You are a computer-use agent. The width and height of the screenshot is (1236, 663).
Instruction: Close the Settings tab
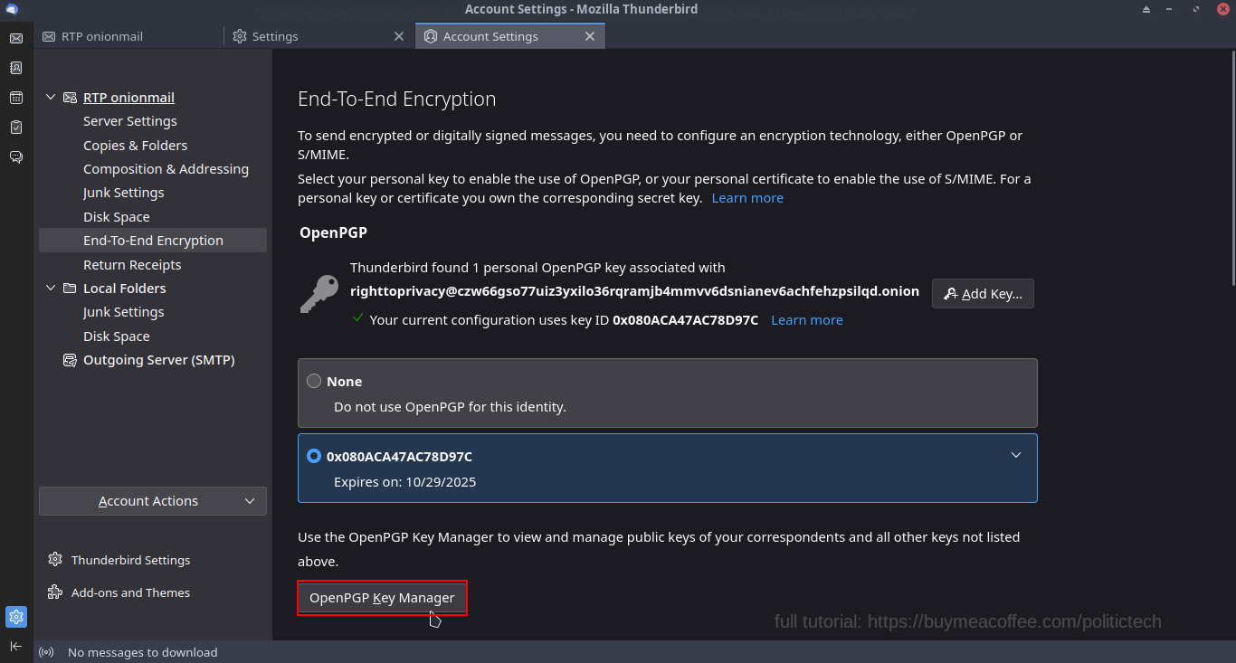[399, 36]
